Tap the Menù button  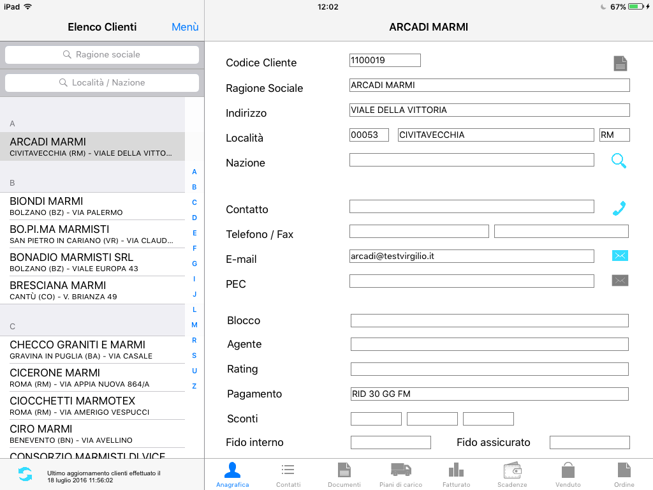pos(185,27)
